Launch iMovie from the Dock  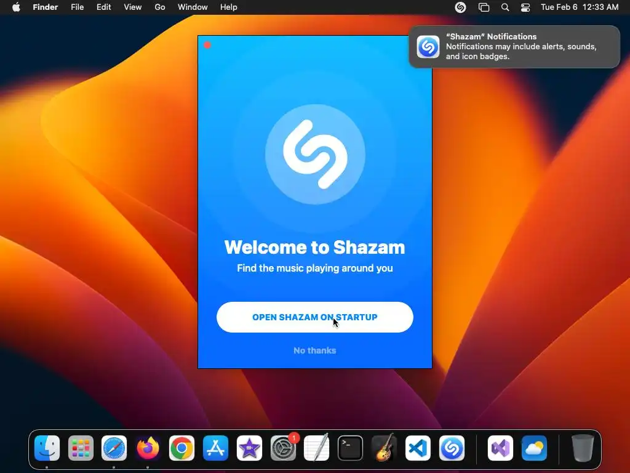pyautogui.click(x=249, y=448)
